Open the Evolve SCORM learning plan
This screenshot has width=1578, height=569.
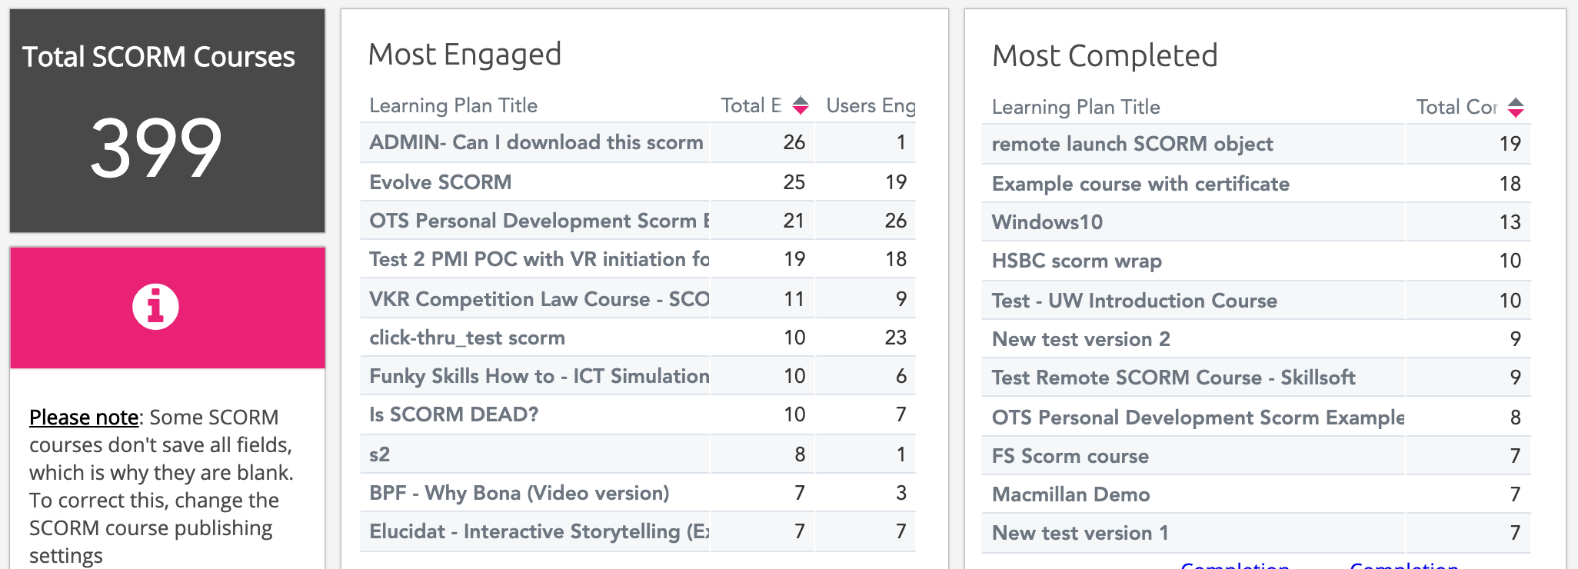[x=440, y=182]
